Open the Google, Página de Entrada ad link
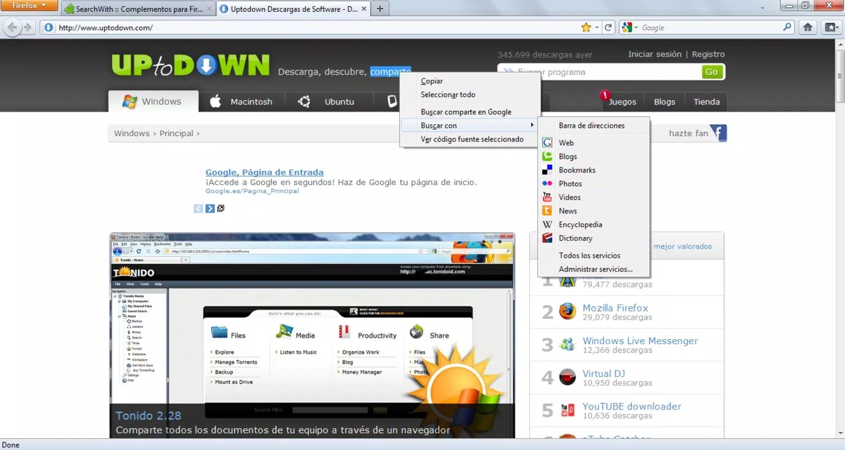This screenshot has width=845, height=450. pyautogui.click(x=264, y=172)
